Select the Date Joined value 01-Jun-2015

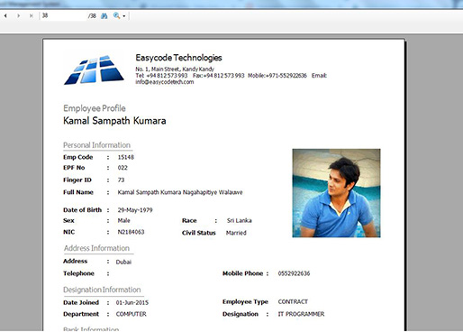click(x=132, y=302)
